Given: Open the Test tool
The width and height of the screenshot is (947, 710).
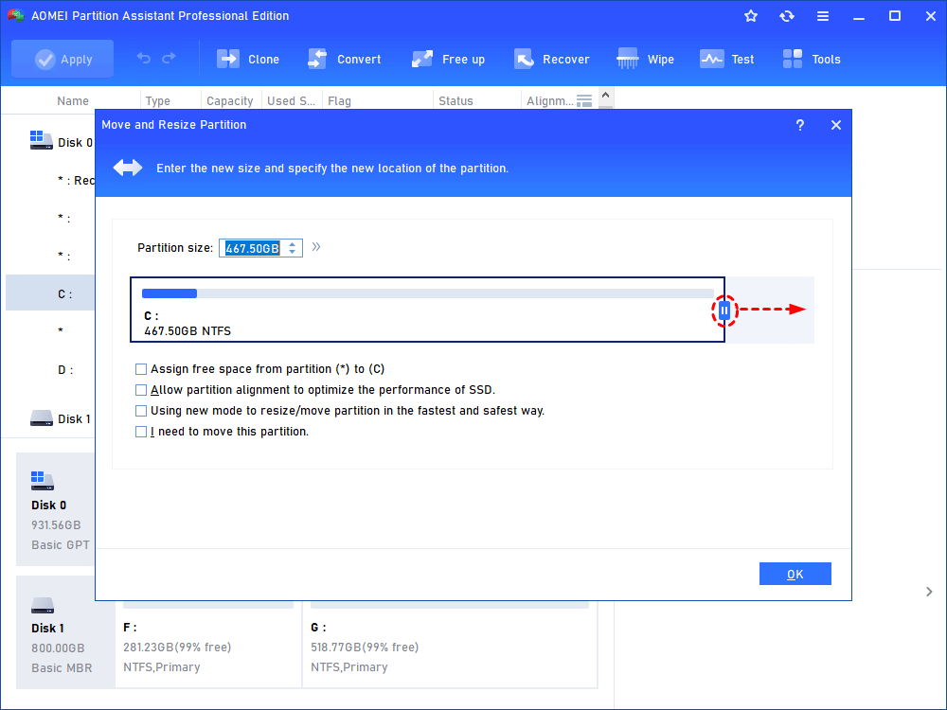Looking at the screenshot, I should (726, 59).
